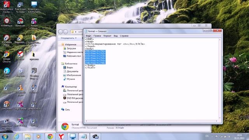Open Рабочий стол in Explorer sidebar
This screenshot has height=140, width=249.
pyautogui.click(x=72, y=56)
